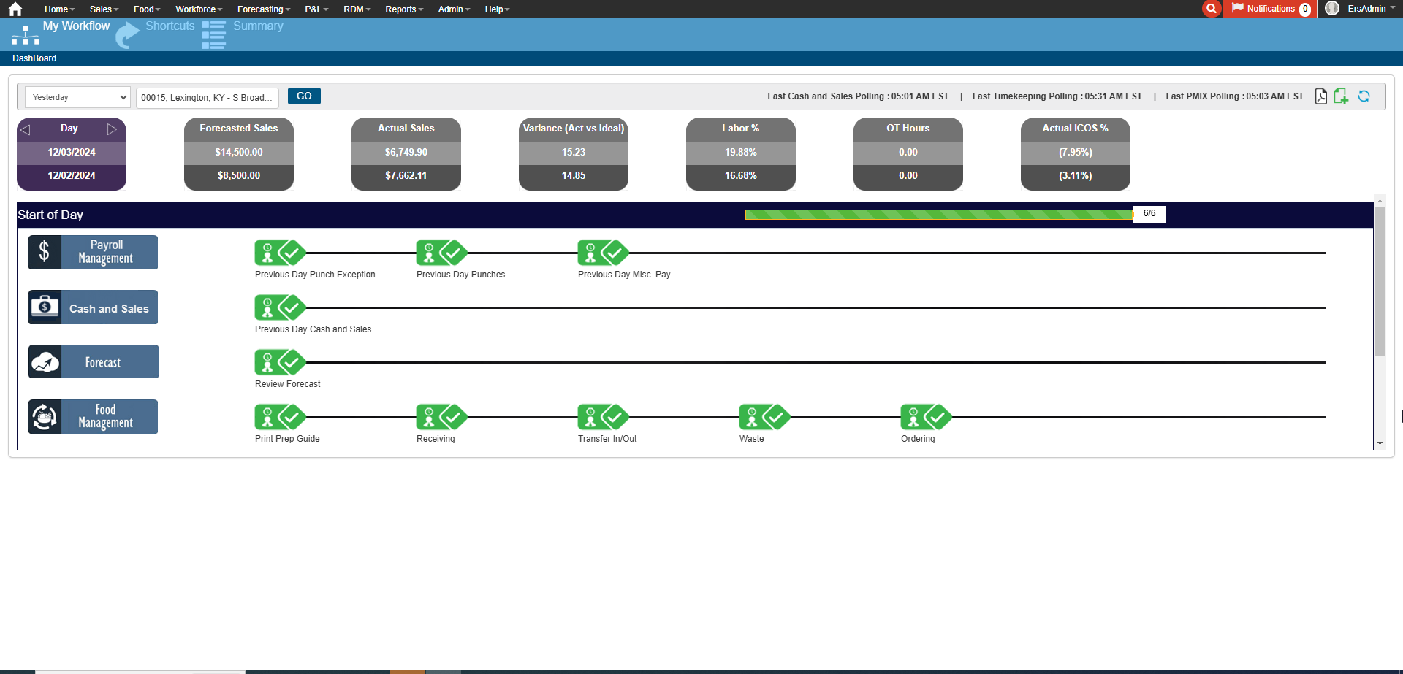Click the green add document icon

(x=1341, y=96)
